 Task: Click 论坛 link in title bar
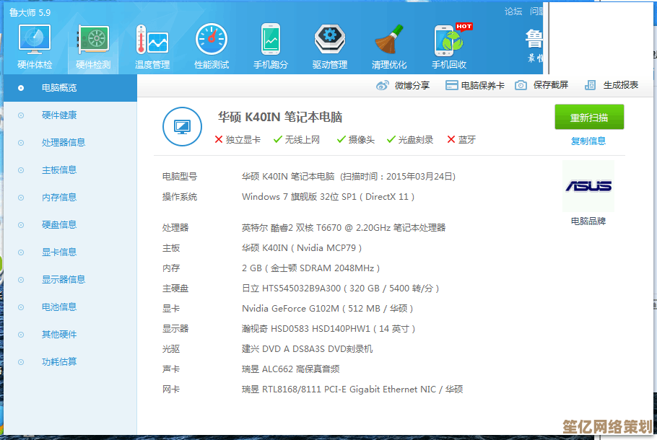point(513,12)
